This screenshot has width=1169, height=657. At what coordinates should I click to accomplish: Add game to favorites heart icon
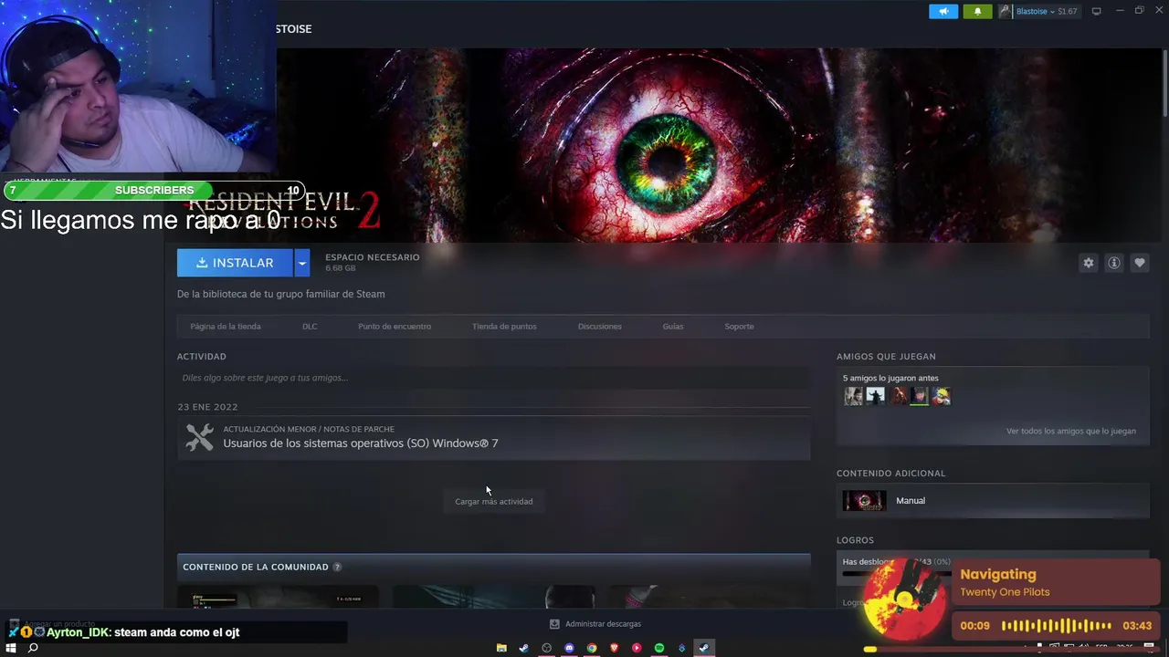(x=1139, y=263)
